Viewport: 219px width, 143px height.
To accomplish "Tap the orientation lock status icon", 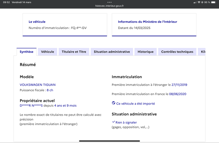I will (x=202, y=2).
